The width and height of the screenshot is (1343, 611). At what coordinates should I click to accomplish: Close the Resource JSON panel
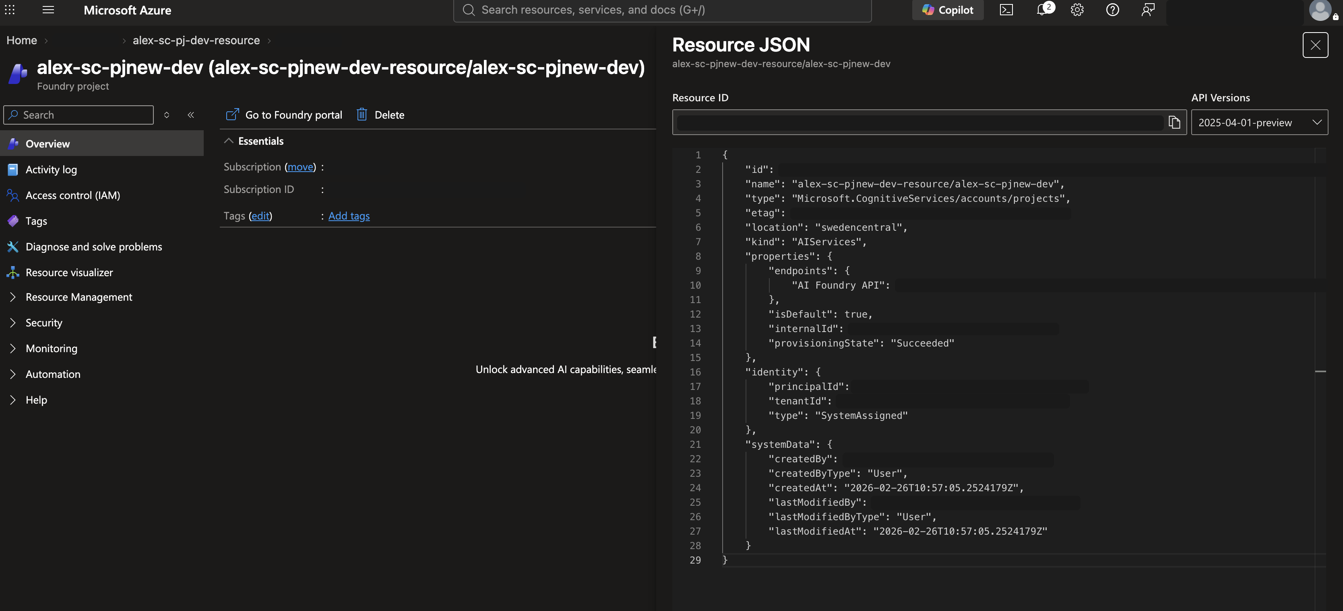click(1315, 45)
